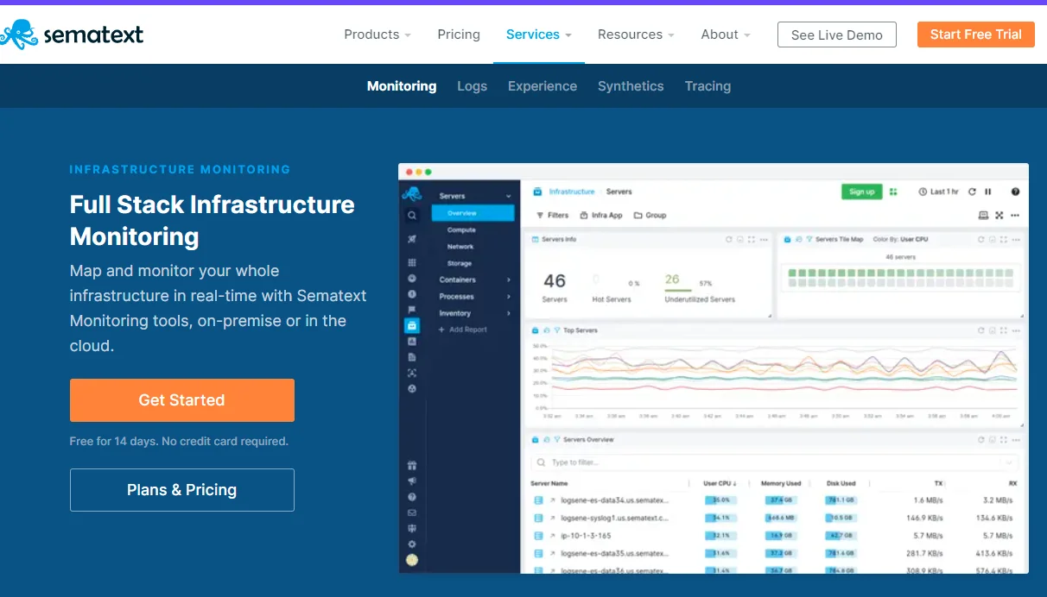Click the filter funnel icon beside Top Servers
Image resolution: width=1047 pixels, height=597 pixels.
click(557, 330)
